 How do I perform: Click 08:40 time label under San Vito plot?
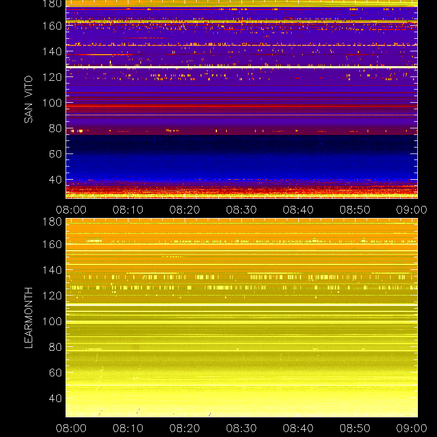coord(298,210)
